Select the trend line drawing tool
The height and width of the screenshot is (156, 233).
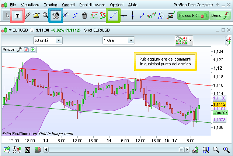(x=113, y=15)
